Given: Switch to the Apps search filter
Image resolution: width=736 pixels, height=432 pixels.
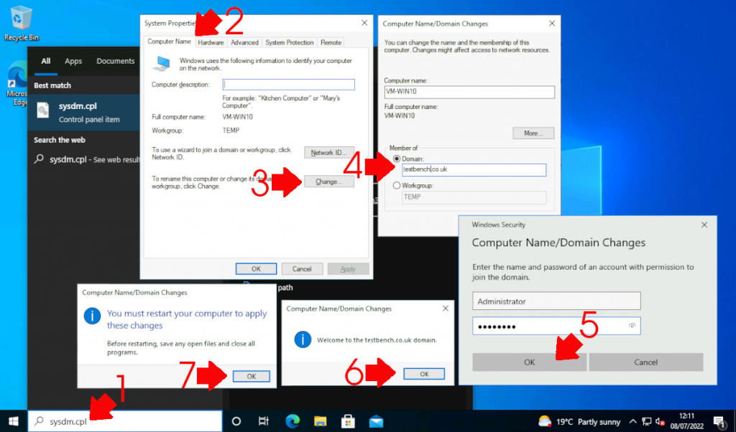Looking at the screenshot, I should [73, 62].
